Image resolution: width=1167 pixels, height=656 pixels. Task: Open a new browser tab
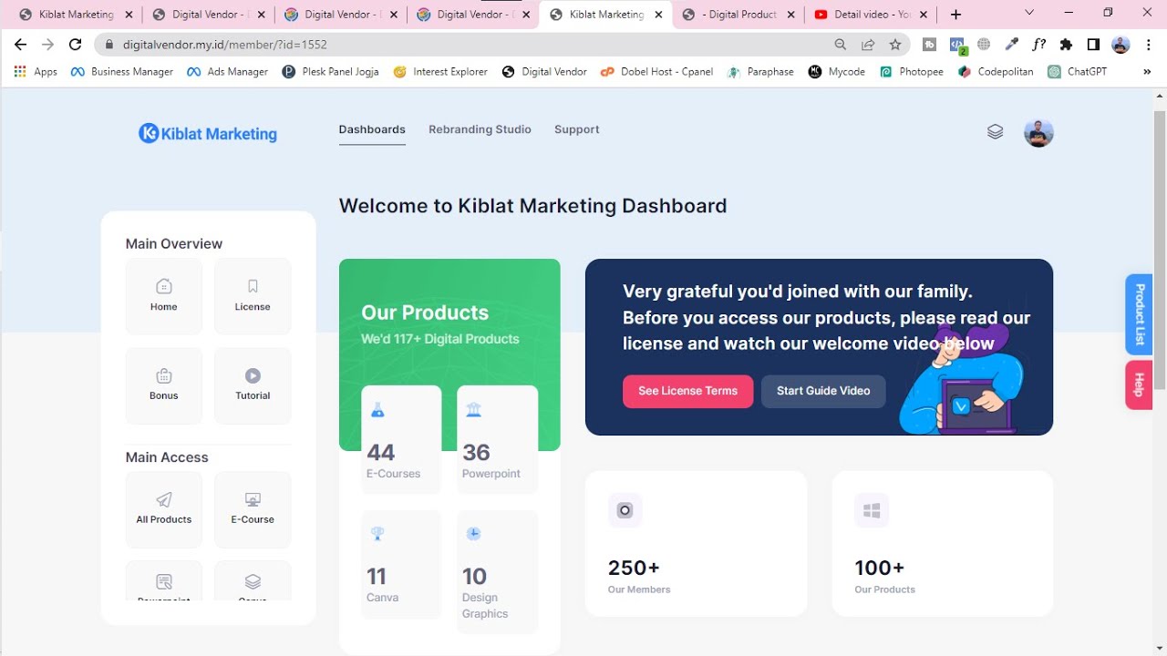[x=955, y=15]
